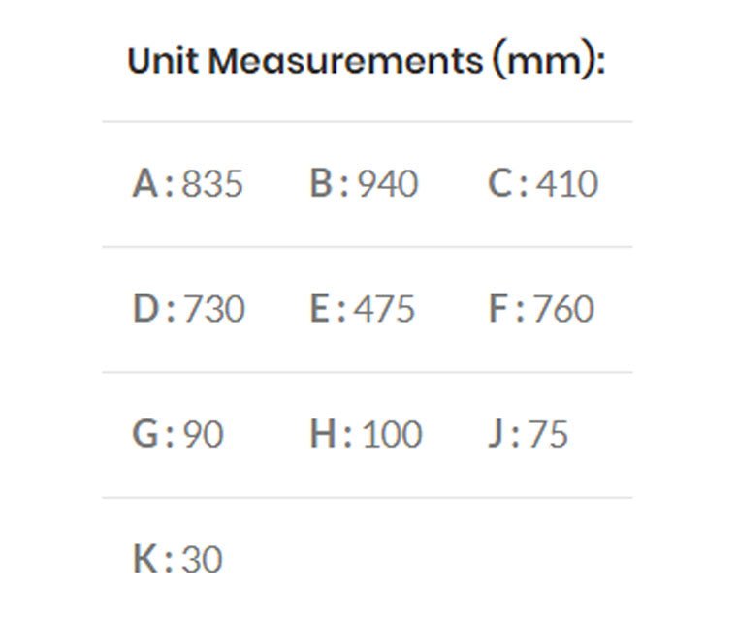Screen dimensions: 737x620
Task: Click the B: 940 measurement
Action: click(x=364, y=183)
